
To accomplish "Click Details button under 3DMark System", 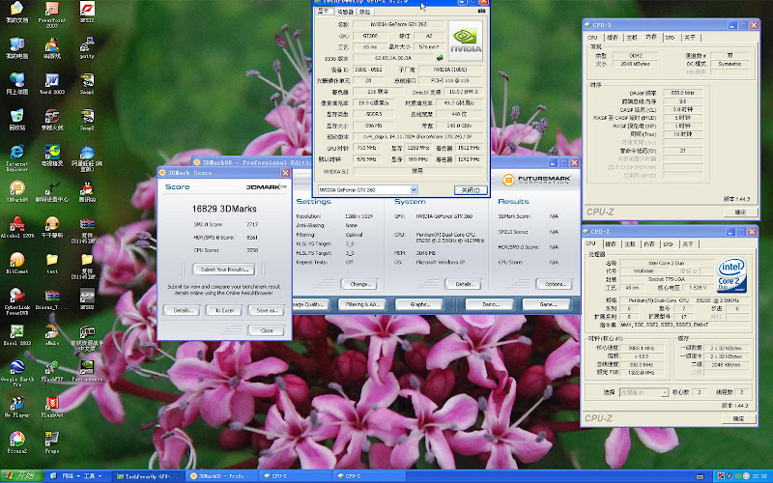I will coord(464,284).
